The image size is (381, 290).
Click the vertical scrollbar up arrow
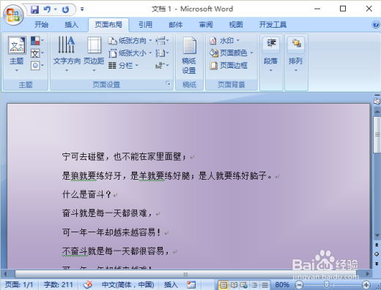pos(377,111)
